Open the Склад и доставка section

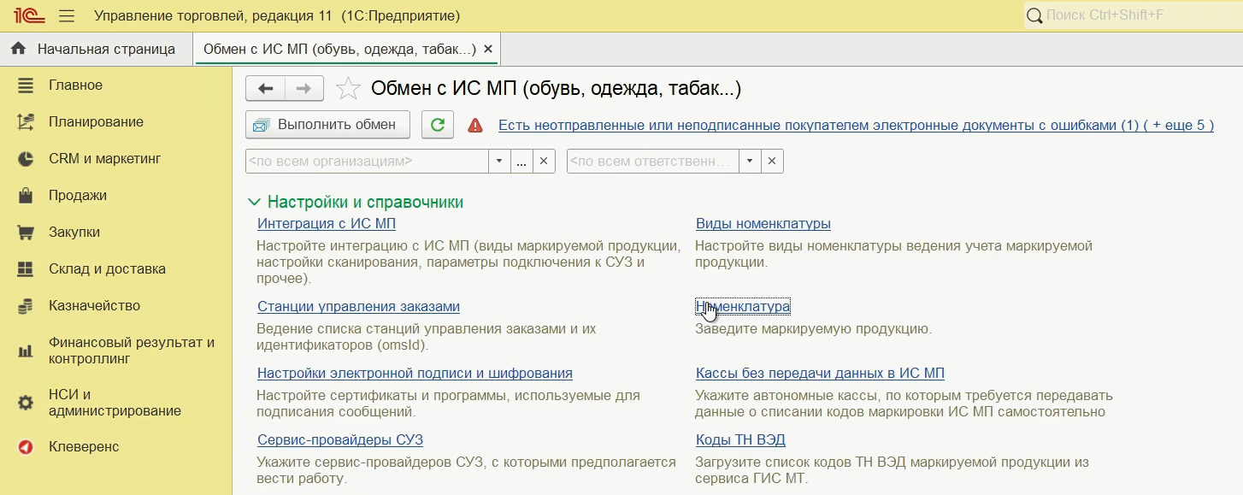pyautogui.click(x=107, y=269)
